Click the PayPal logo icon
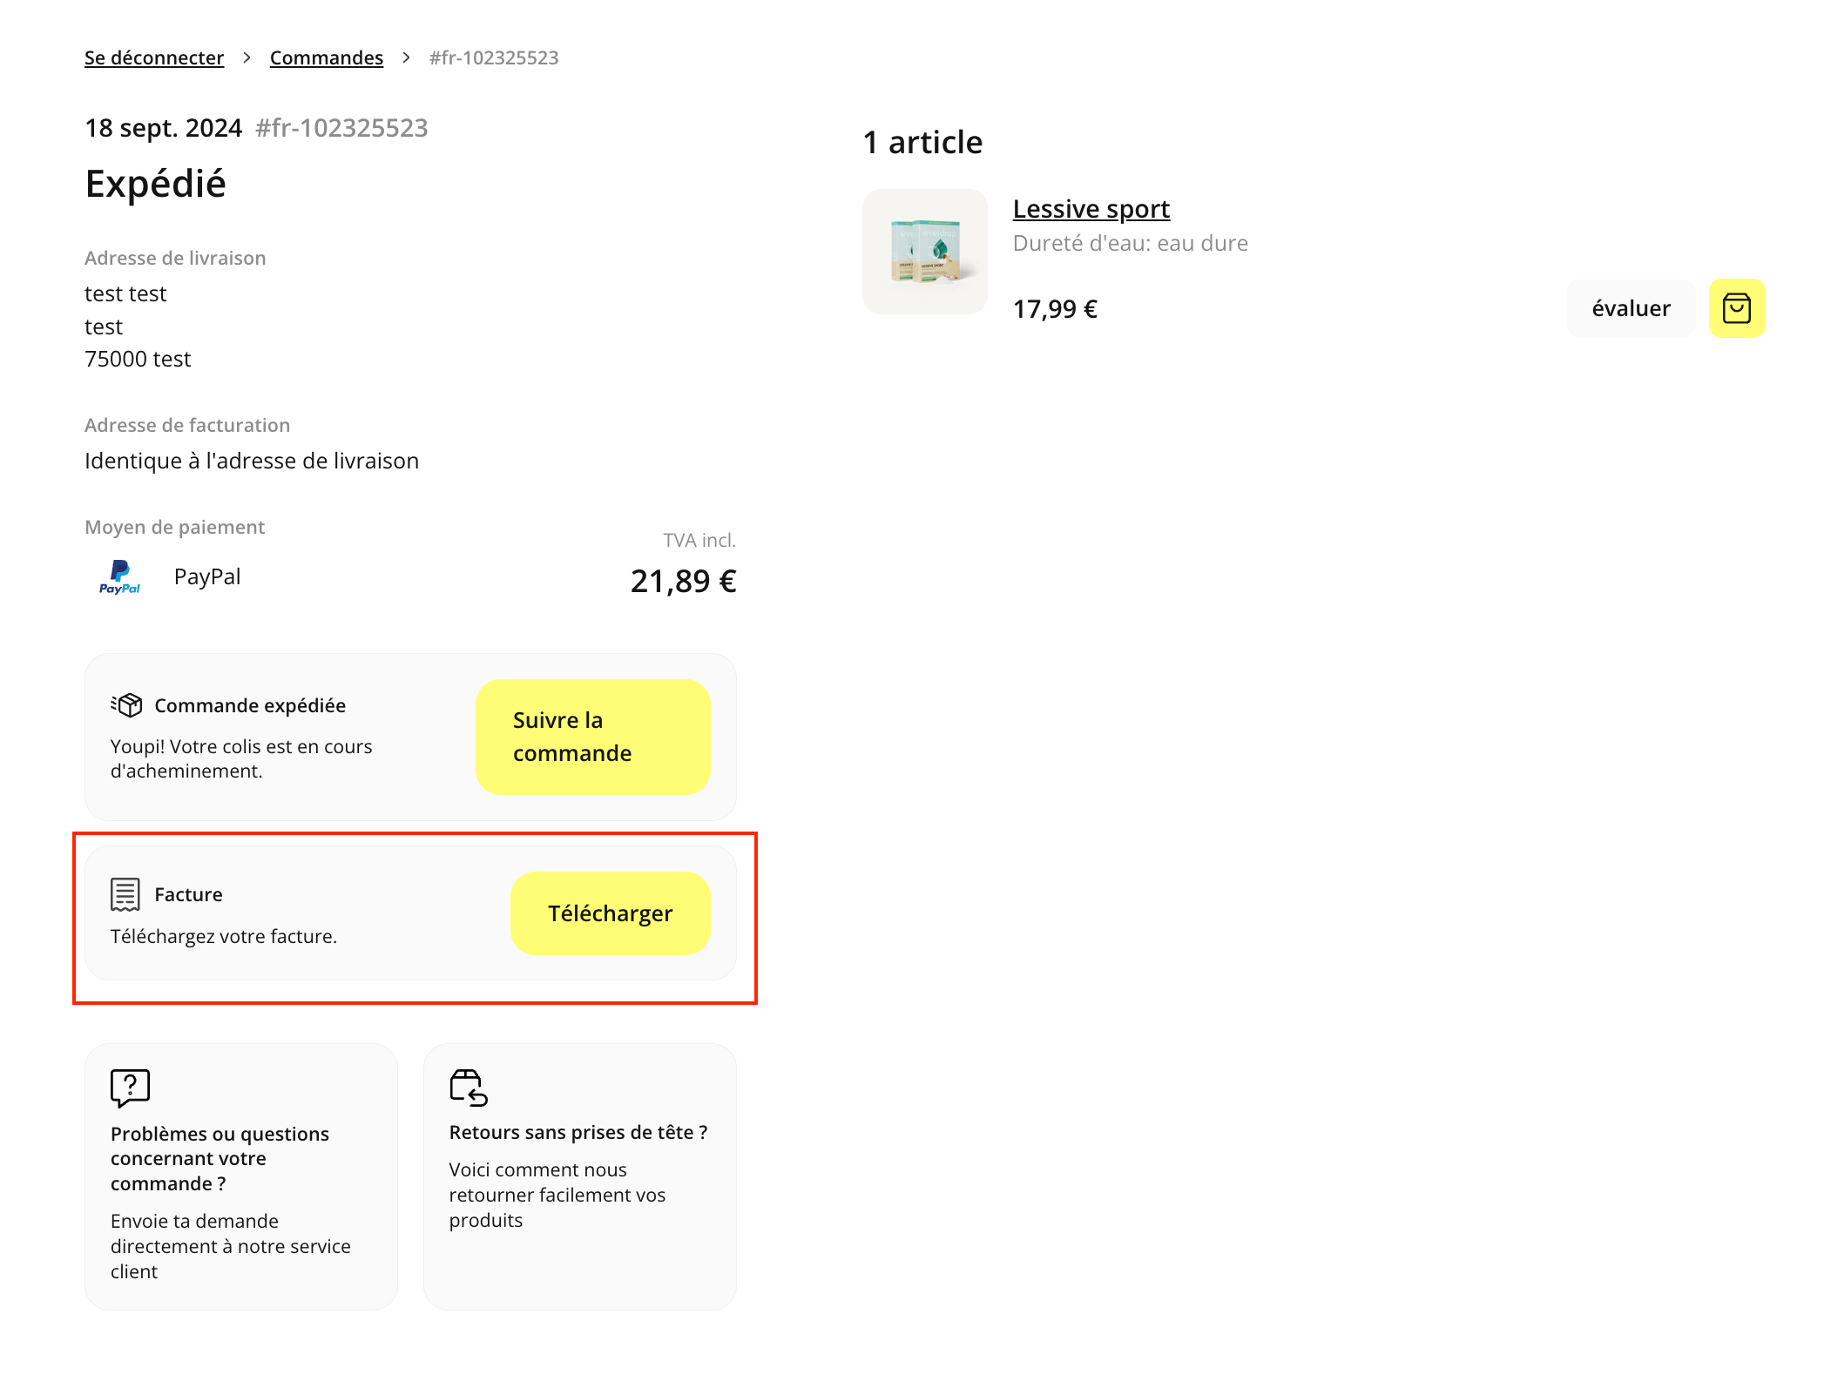 [x=119, y=577]
